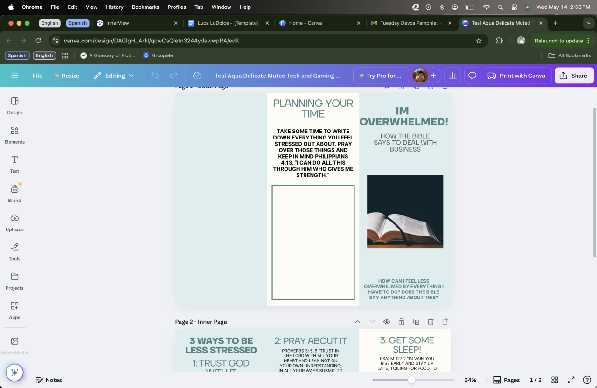This screenshot has width=597, height=388.
Task: Open the hamburger main menu
Action: [x=14, y=76]
